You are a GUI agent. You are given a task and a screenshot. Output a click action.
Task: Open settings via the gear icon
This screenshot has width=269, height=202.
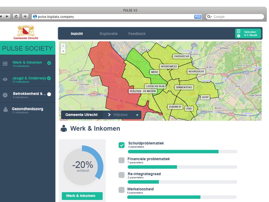tap(239, 36)
